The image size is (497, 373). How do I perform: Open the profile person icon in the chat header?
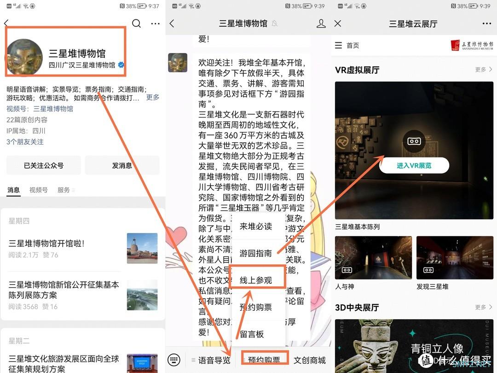tap(321, 23)
